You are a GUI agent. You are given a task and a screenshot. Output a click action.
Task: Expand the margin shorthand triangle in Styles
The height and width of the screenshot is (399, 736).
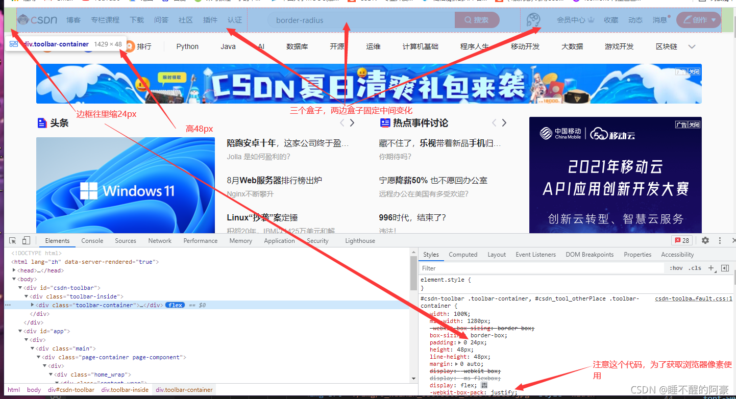[456, 364]
